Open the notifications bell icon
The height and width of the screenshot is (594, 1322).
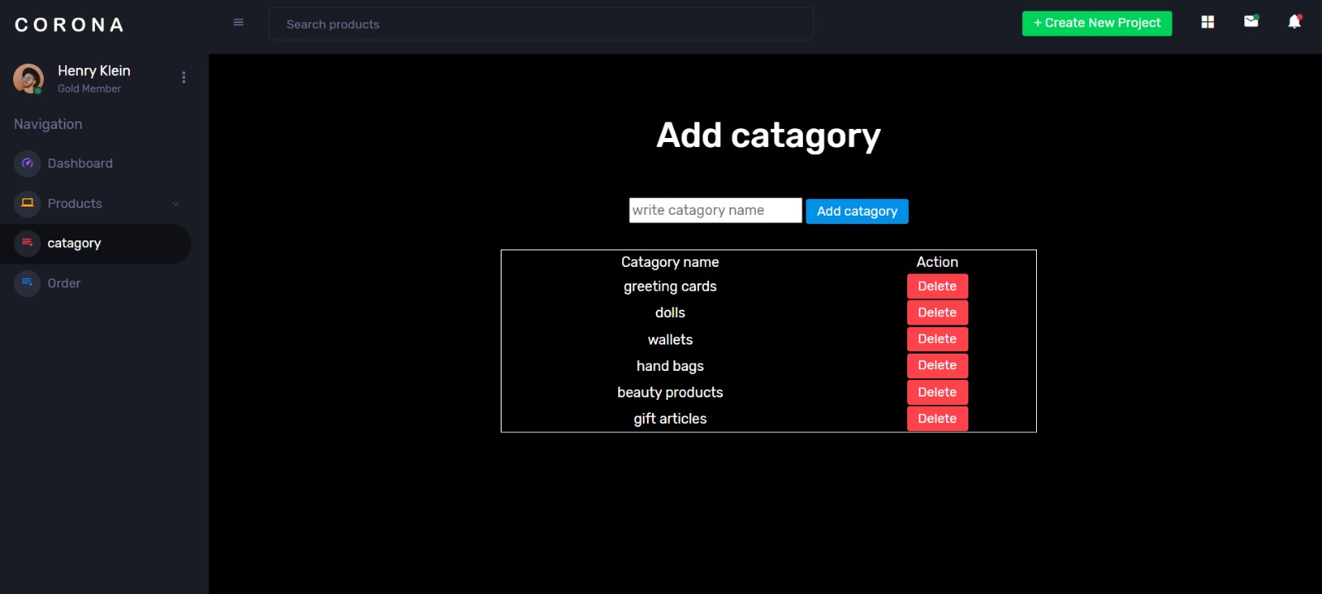(1295, 21)
